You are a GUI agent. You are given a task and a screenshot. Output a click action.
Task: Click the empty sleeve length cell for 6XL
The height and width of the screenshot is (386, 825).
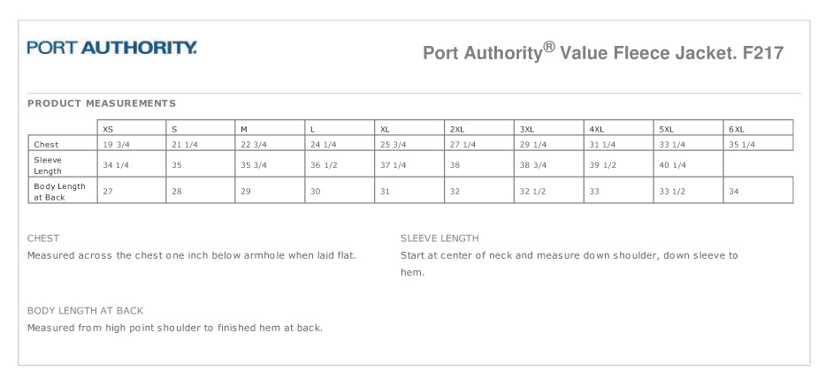tap(758, 165)
